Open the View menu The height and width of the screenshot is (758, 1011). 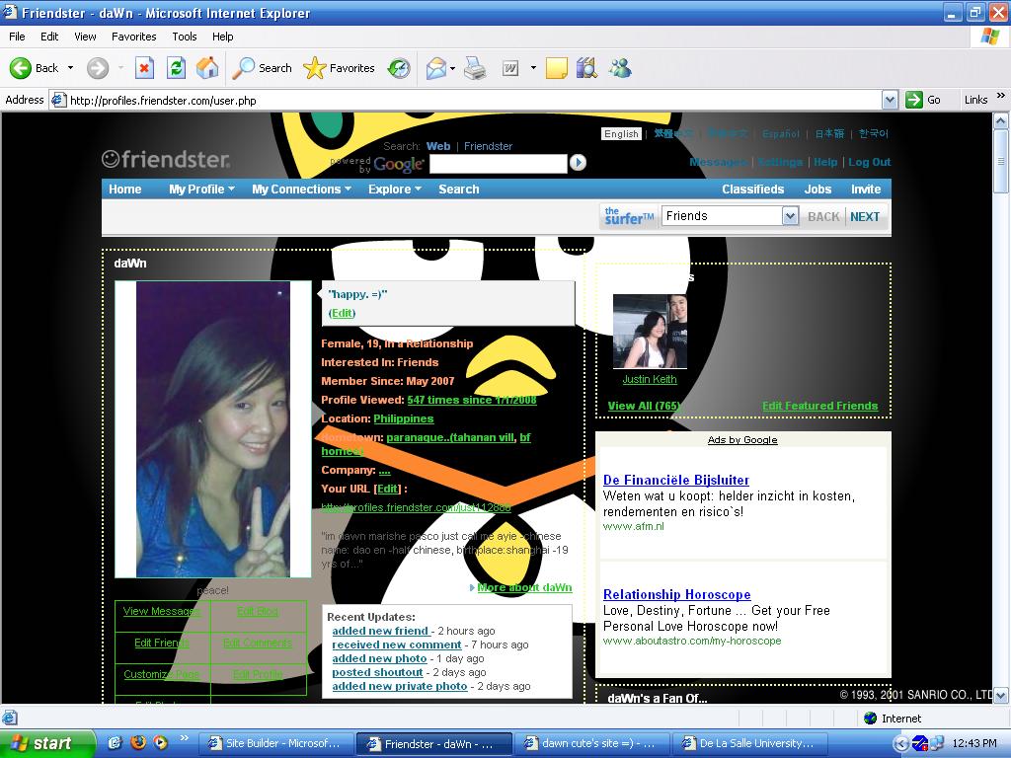click(x=85, y=37)
